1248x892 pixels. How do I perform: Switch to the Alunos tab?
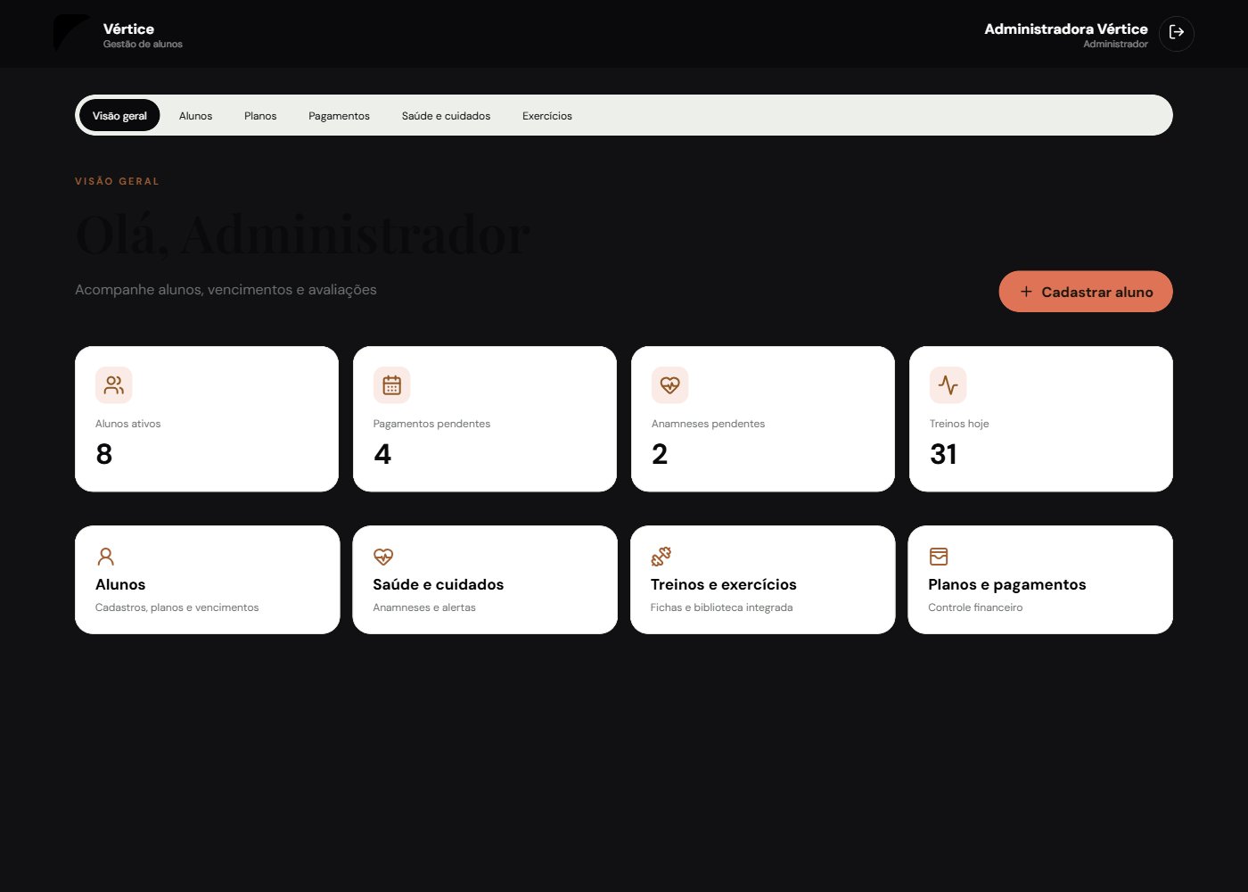point(195,116)
